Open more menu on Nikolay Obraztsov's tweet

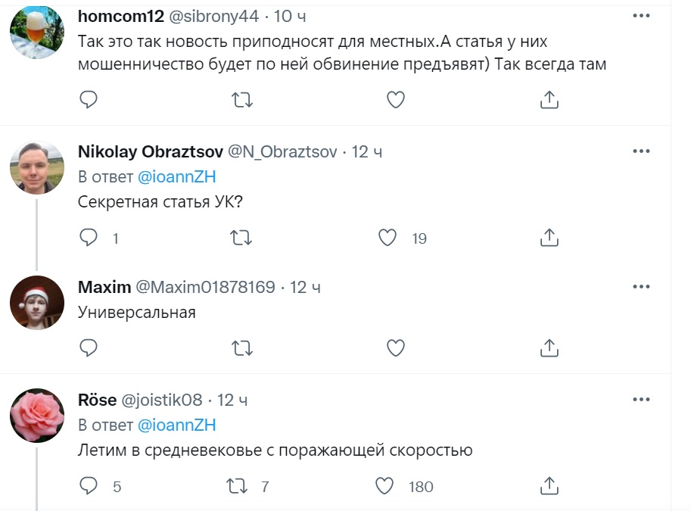pos(641,151)
